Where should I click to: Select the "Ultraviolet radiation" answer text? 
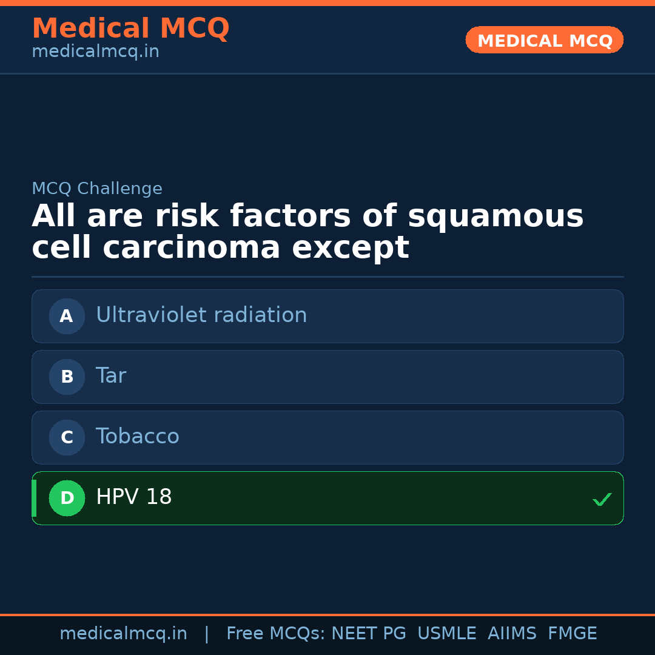pos(201,315)
